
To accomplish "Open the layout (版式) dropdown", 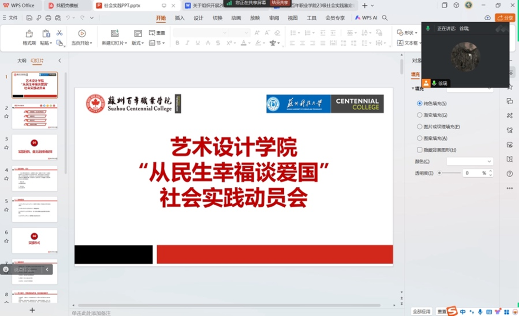I will click(x=138, y=43).
